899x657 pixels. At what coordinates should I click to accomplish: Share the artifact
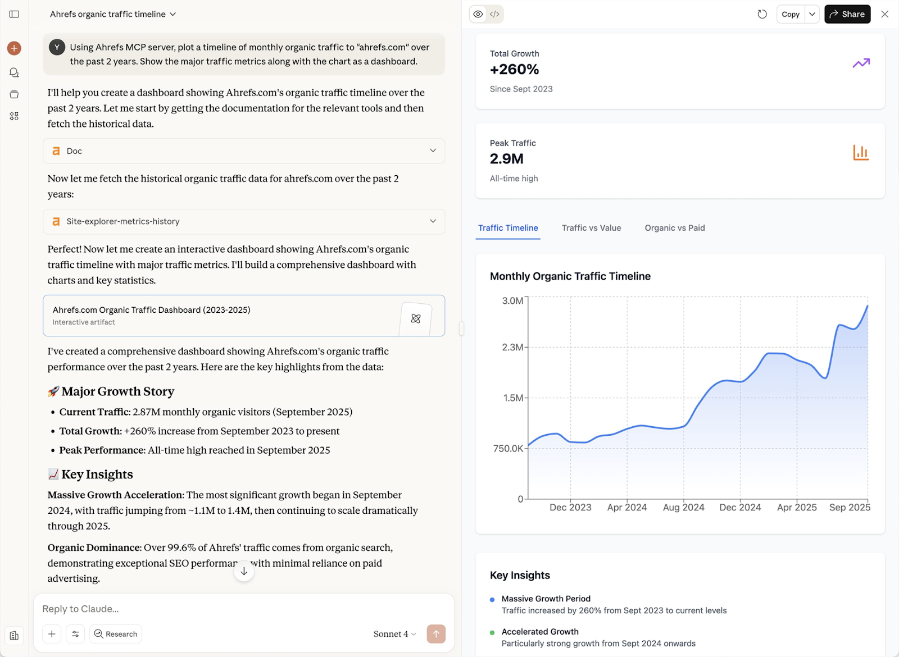coord(847,14)
